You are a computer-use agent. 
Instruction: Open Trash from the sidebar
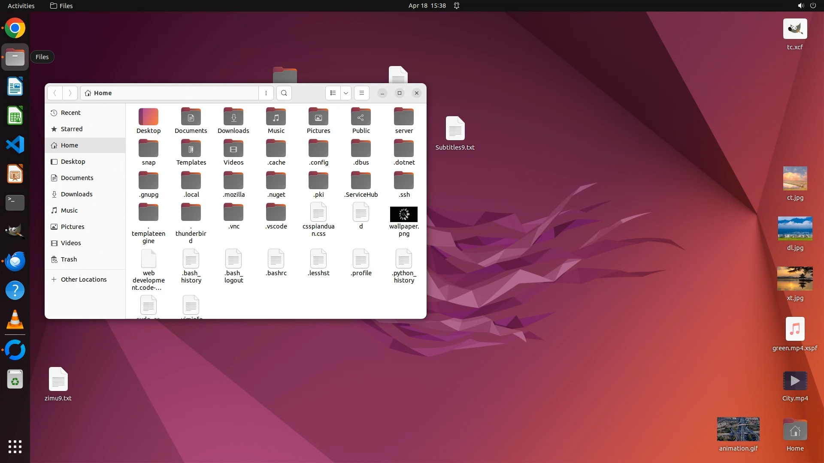pyautogui.click(x=69, y=259)
